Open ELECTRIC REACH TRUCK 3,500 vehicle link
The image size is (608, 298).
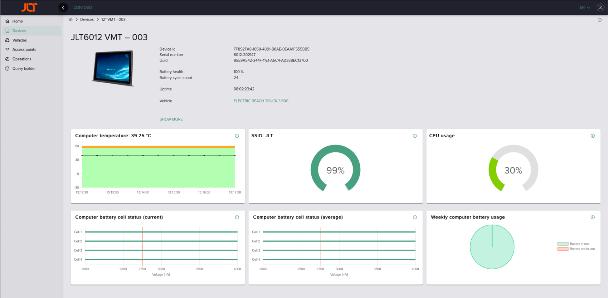(261, 101)
